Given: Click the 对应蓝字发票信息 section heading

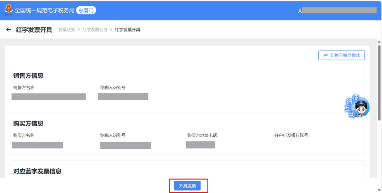Looking at the screenshot, I should pos(37,171).
